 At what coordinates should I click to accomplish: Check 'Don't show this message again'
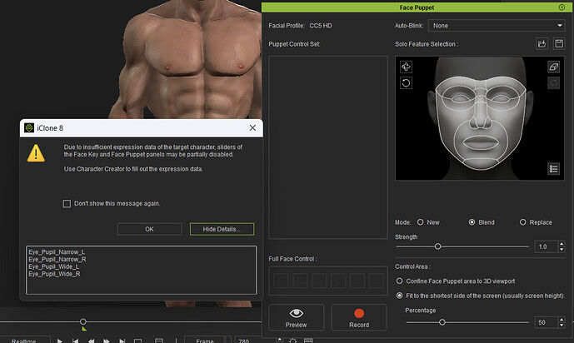tap(67, 203)
